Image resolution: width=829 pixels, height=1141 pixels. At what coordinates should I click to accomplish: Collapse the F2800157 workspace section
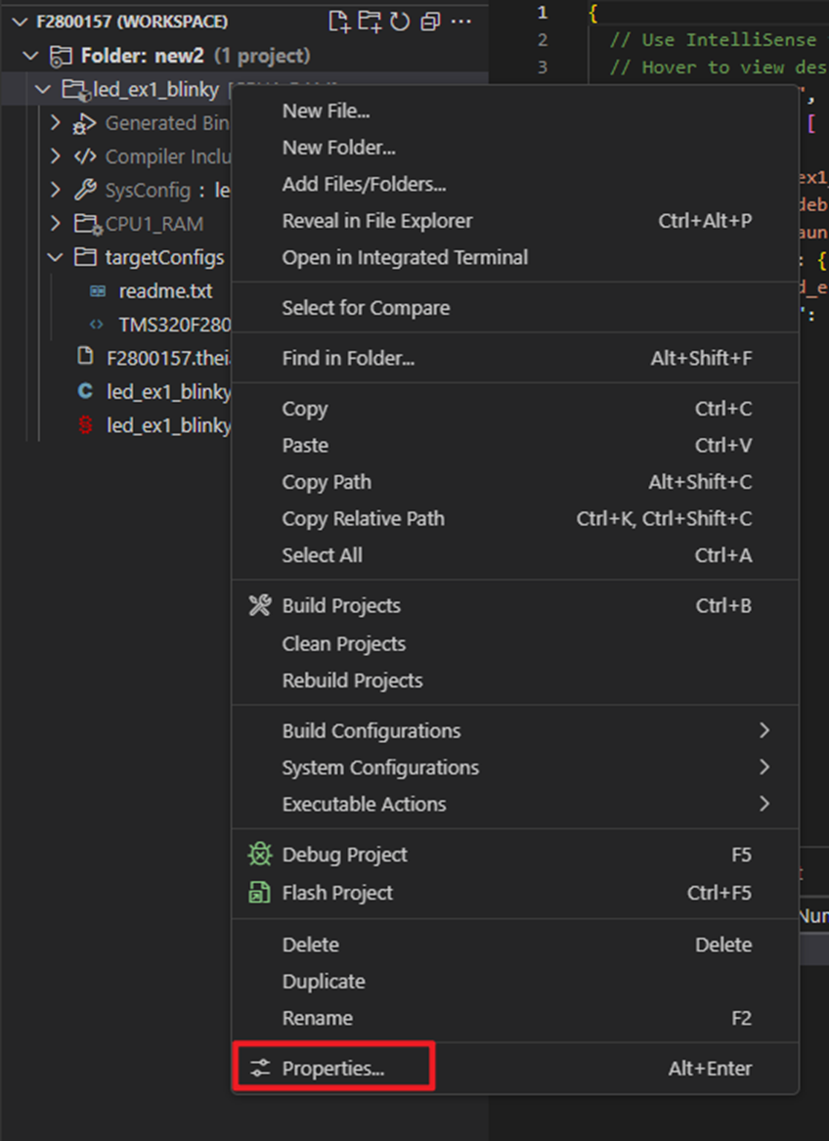point(20,21)
